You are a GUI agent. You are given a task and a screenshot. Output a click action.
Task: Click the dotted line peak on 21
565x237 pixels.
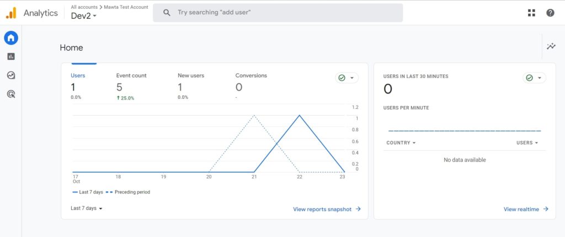click(254, 115)
